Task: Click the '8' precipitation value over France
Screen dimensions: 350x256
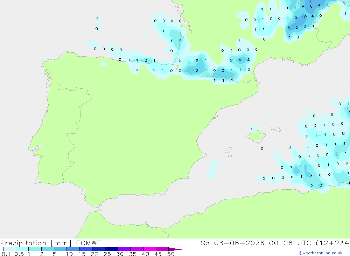Action: (x=311, y=7)
